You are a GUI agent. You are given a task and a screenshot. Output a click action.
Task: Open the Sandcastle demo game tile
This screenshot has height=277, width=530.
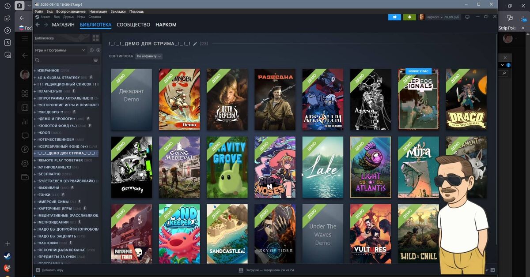point(227,234)
